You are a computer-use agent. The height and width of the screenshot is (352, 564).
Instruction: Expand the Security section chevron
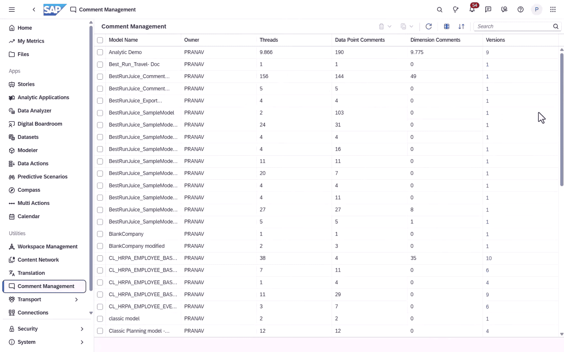coord(82,329)
